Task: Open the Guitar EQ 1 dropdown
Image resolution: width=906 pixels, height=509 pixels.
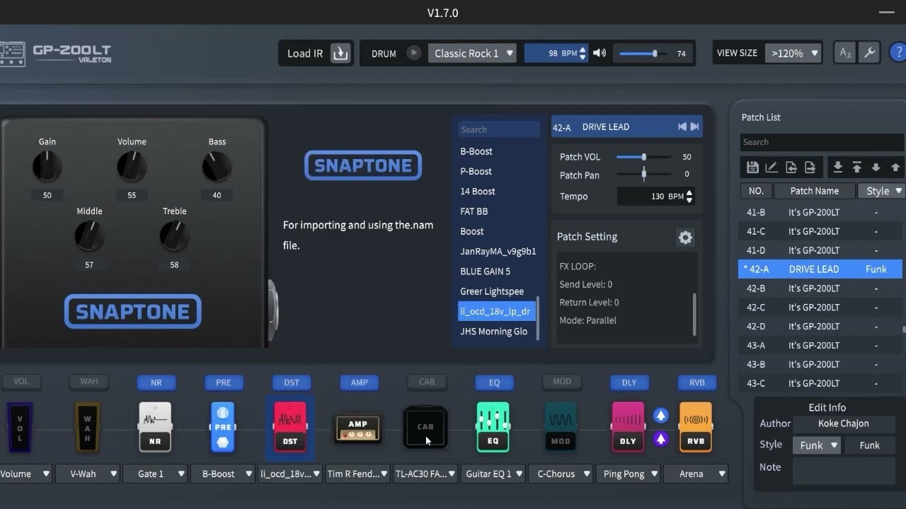Action: pyautogui.click(x=493, y=474)
